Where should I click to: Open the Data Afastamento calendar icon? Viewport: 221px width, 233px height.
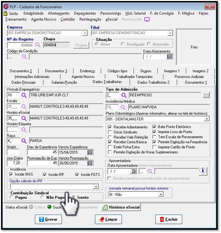point(169,56)
